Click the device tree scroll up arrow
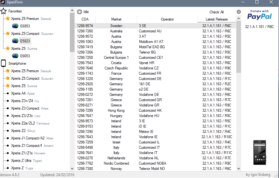The height and width of the screenshot is (178, 279). pos(72,10)
